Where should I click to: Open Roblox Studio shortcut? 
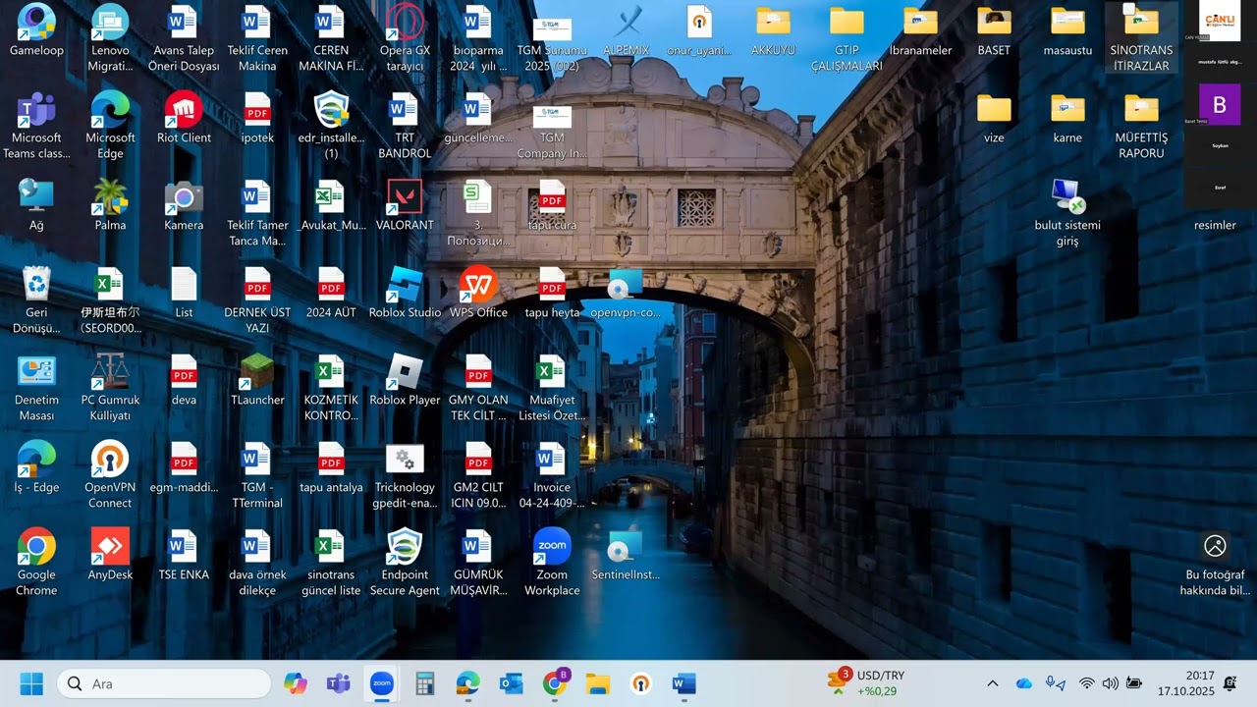pyautogui.click(x=405, y=294)
